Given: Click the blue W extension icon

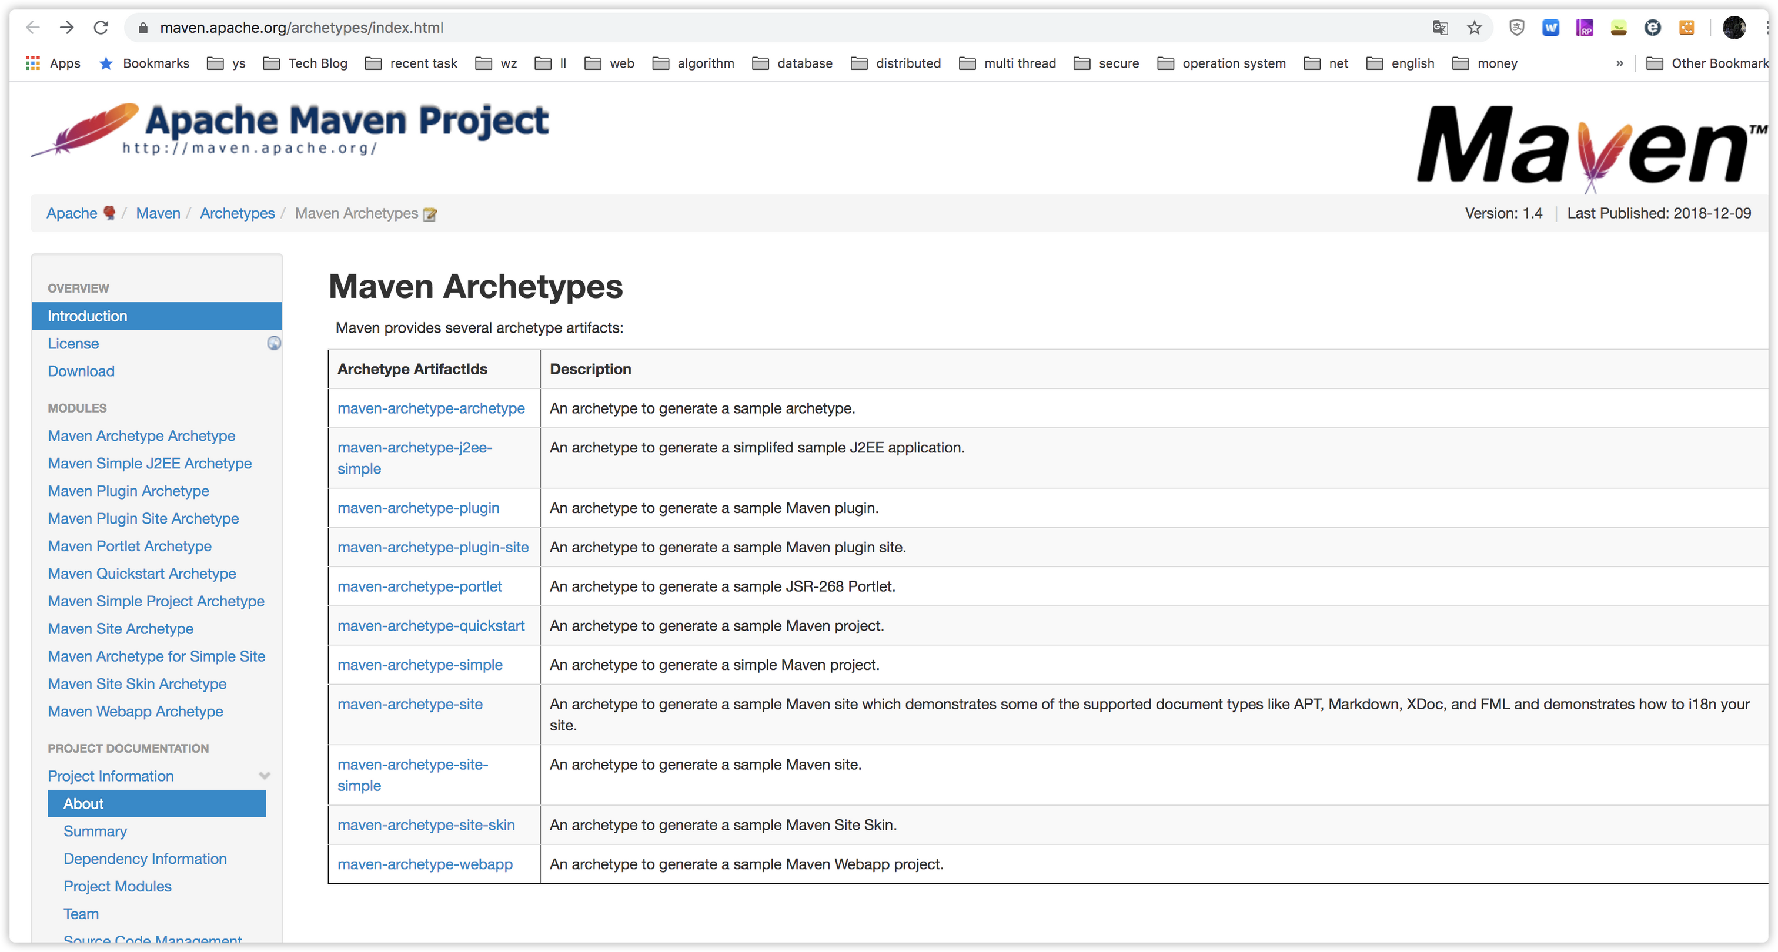Looking at the screenshot, I should (x=1550, y=28).
